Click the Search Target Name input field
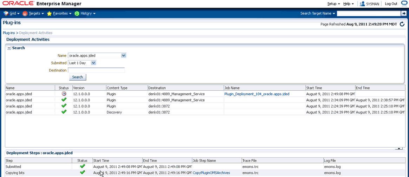 pyautogui.click(x=369, y=13)
